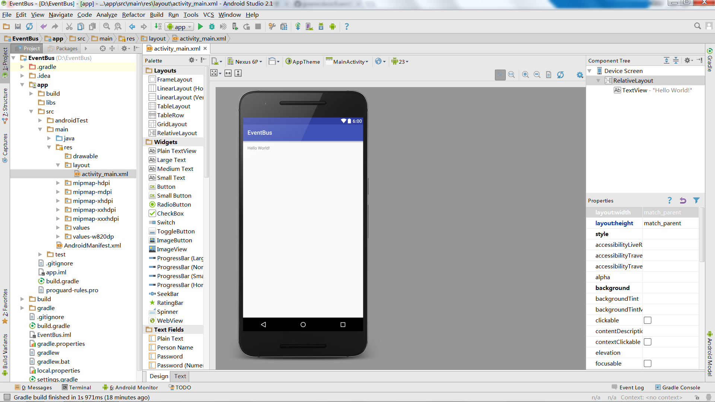The image size is (715, 402).
Task: Click the Save All floppy icon
Action: 18,26
